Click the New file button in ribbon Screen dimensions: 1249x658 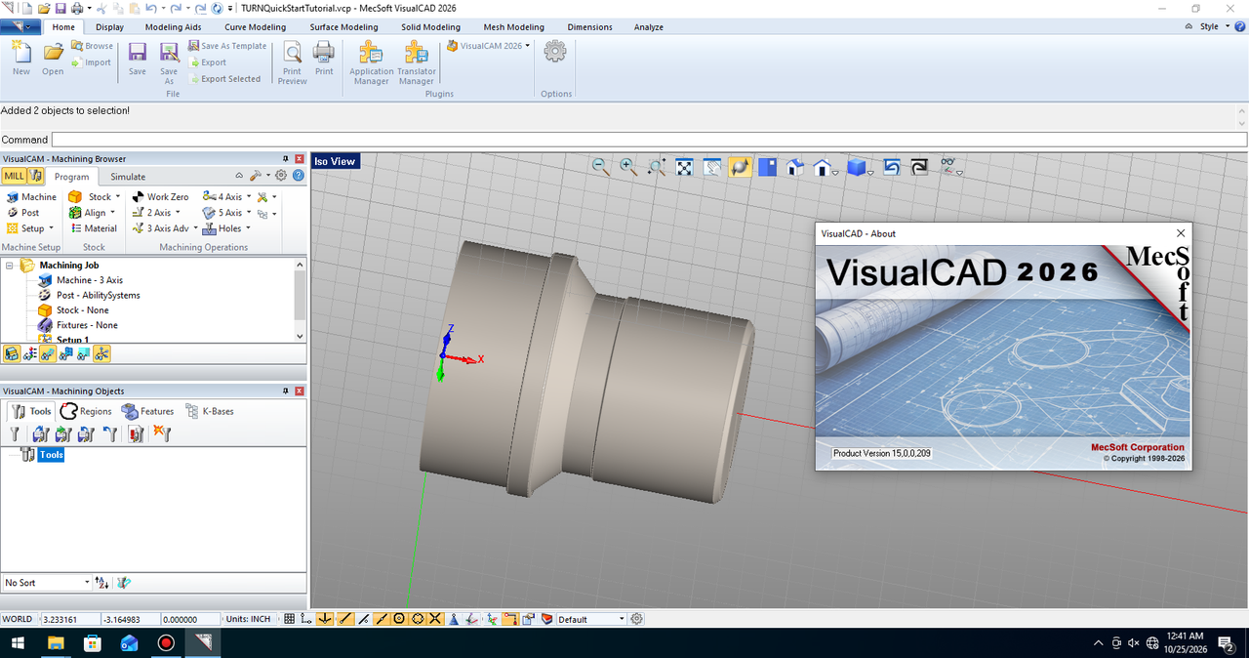[x=21, y=59]
